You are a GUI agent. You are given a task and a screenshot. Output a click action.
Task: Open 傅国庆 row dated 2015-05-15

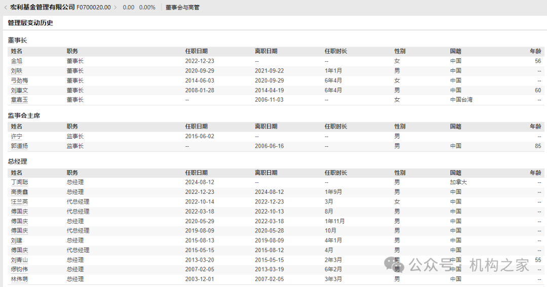19,250
